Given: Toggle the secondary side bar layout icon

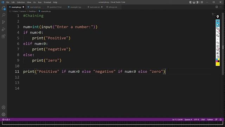Looking at the screenshot, I should [197, 2].
